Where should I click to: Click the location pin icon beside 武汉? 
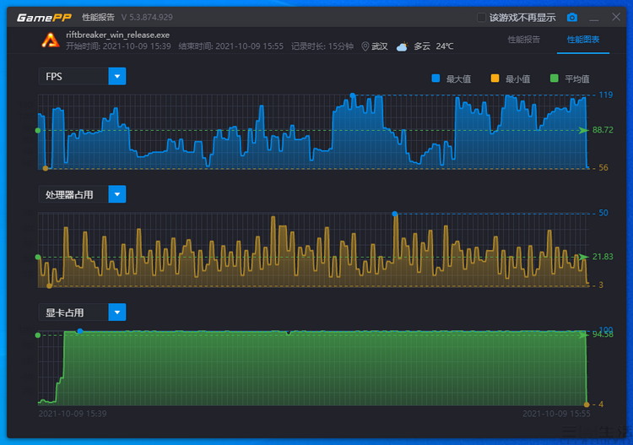(365, 46)
